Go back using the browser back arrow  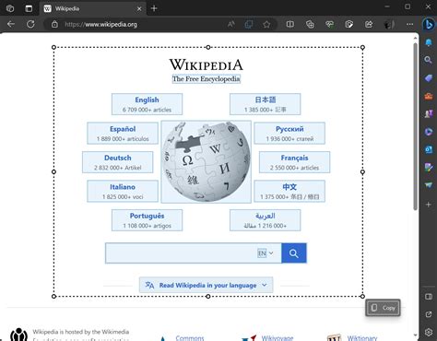pos(11,24)
